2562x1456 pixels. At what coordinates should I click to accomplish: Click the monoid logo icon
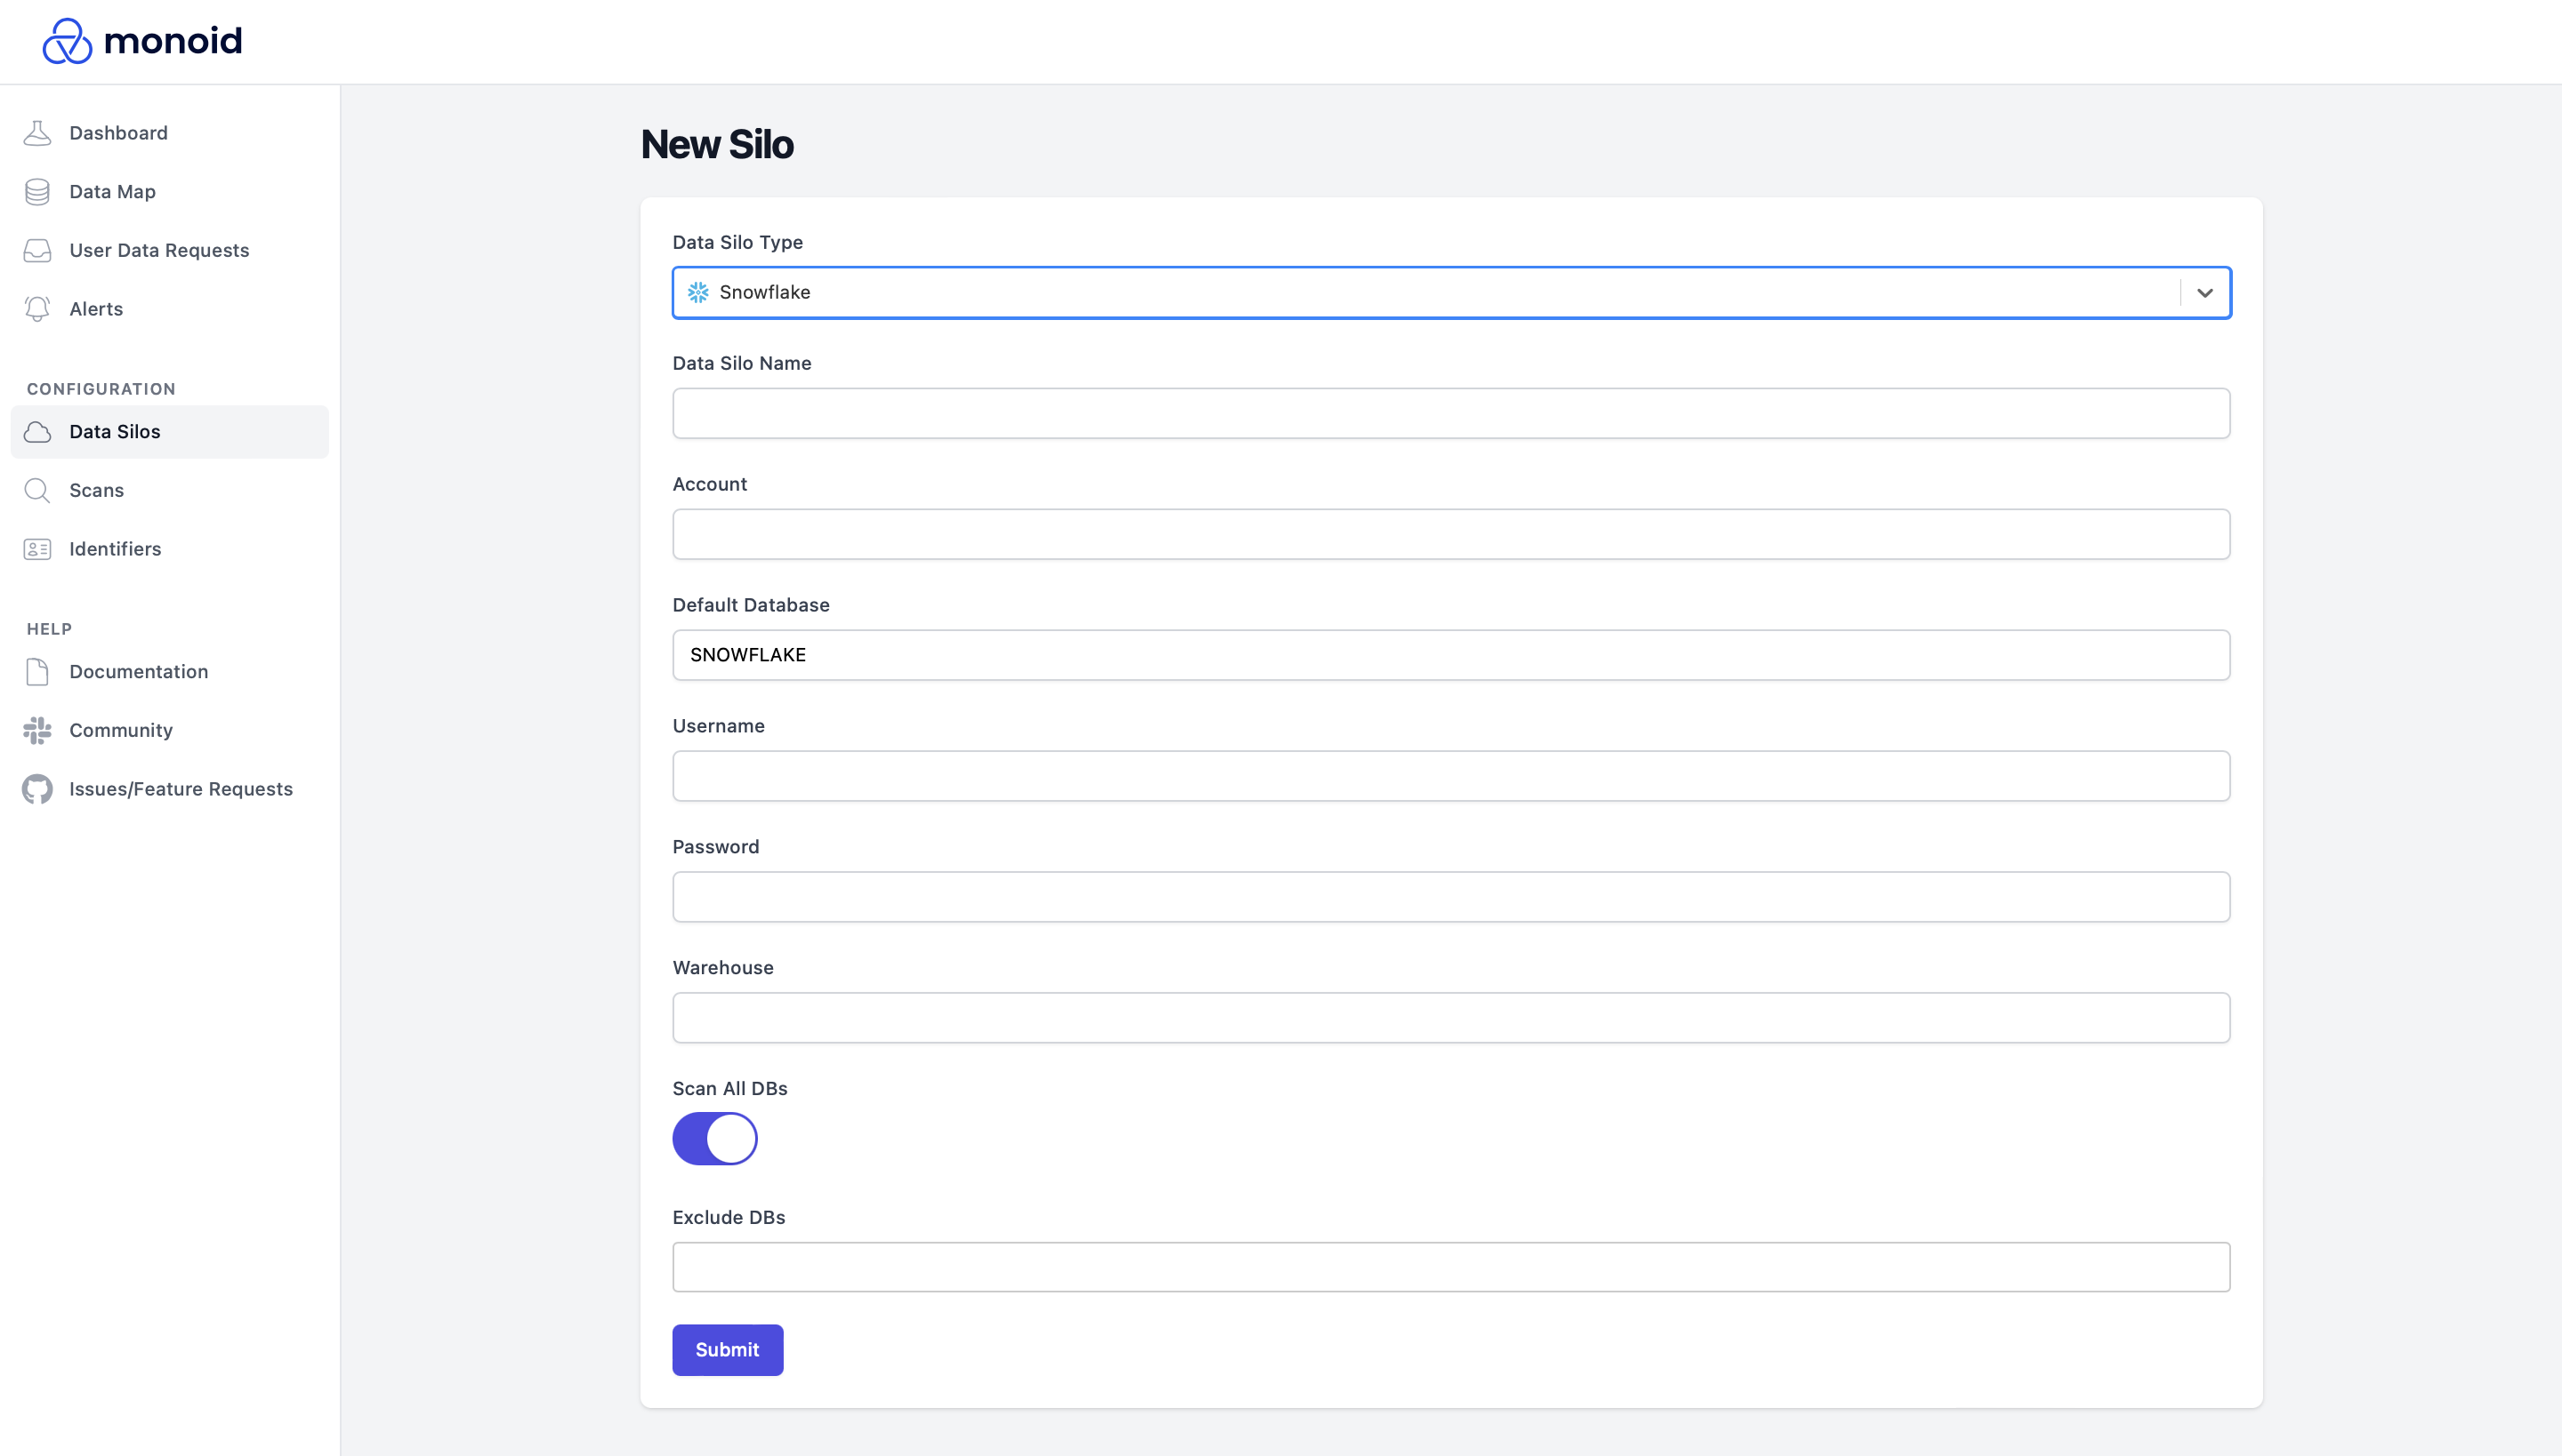(x=67, y=41)
